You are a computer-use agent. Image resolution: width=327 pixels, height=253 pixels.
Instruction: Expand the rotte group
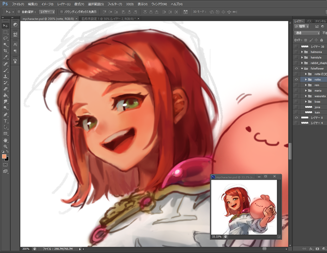pyautogui.click(x=306, y=79)
